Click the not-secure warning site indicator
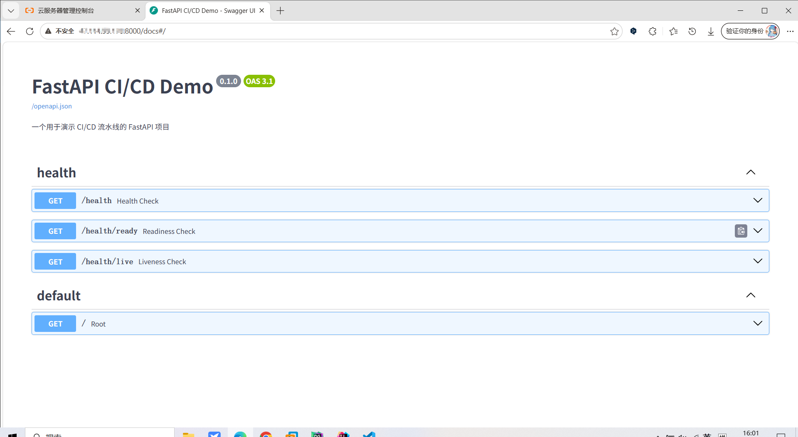This screenshot has width=798, height=437. 60,31
